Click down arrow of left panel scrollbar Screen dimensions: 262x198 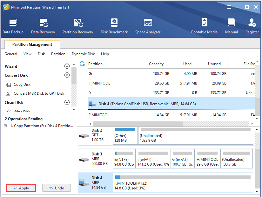click(74, 110)
